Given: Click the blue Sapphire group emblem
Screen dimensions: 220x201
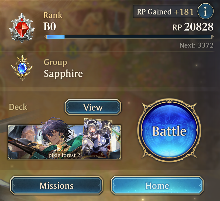Looking at the screenshot, I should [x=22, y=68].
